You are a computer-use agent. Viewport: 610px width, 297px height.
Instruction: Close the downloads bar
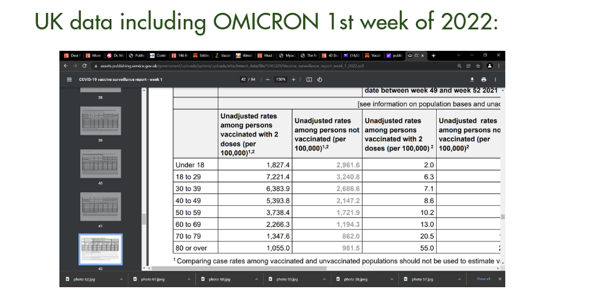500,279
